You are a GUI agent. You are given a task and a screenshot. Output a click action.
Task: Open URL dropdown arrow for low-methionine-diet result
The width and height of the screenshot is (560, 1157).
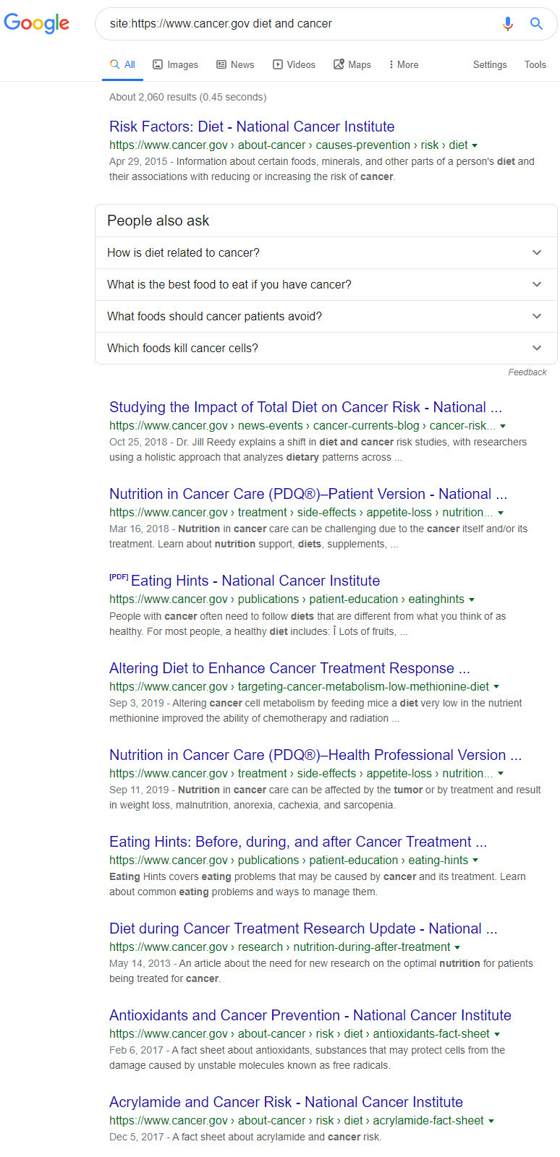tap(496, 687)
